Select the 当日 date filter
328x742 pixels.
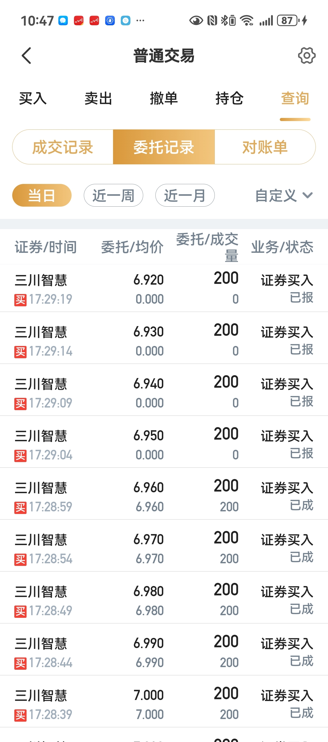[x=42, y=195]
